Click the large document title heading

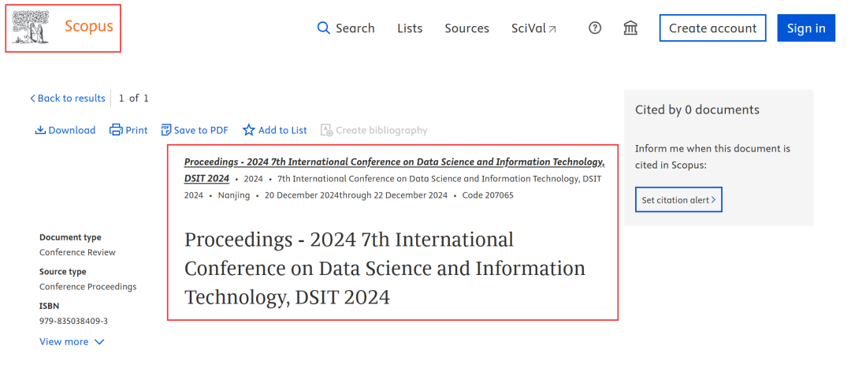click(385, 269)
